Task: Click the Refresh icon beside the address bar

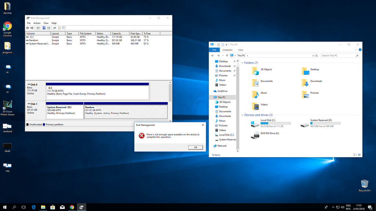Action: 317,56
